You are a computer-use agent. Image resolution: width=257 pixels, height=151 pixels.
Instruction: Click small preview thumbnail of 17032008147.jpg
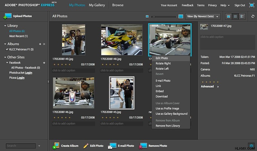204,27
